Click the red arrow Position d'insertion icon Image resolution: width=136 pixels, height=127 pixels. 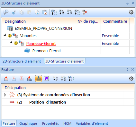point(12,102)
